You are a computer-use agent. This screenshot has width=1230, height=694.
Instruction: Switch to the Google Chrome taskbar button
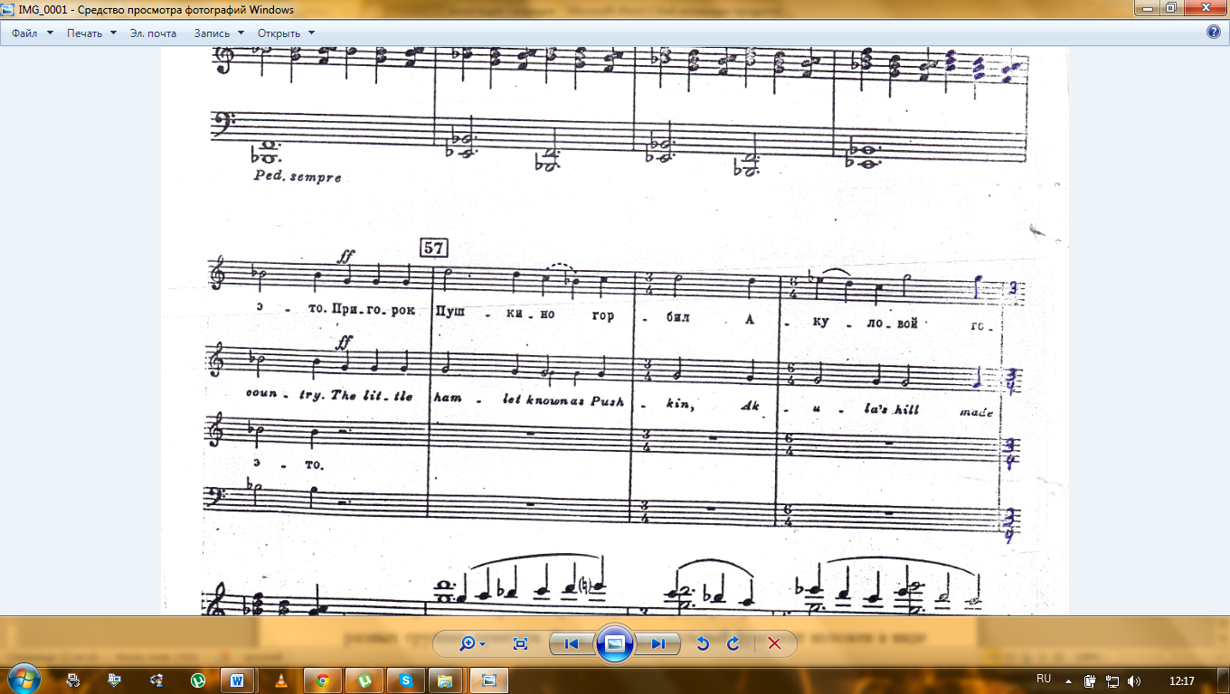coord(323,680)
